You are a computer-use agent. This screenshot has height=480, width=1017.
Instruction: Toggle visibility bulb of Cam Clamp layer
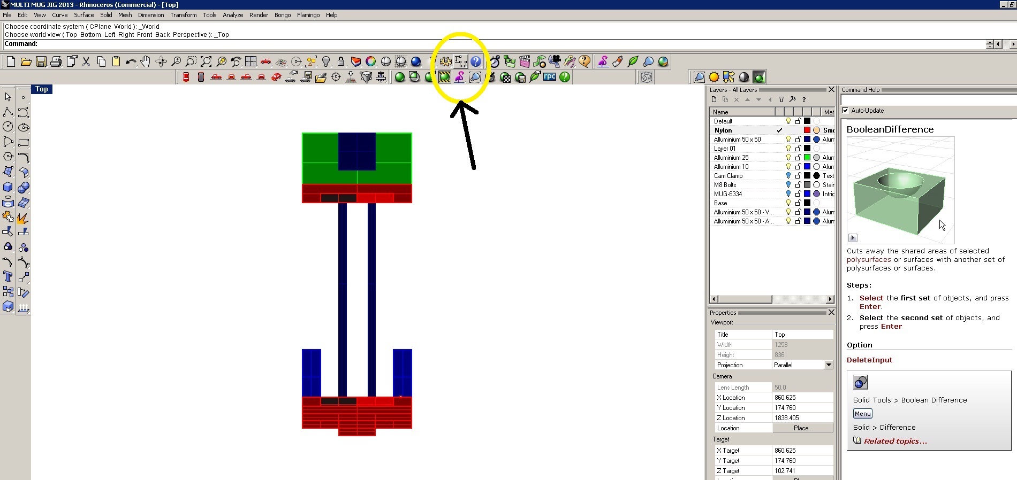(788, 176)
